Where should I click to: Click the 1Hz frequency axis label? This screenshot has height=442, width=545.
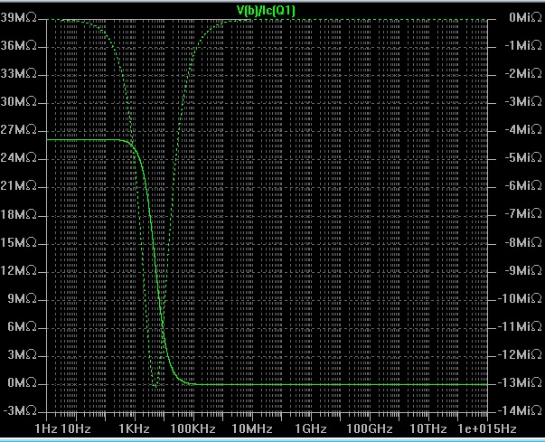[46, 428]
